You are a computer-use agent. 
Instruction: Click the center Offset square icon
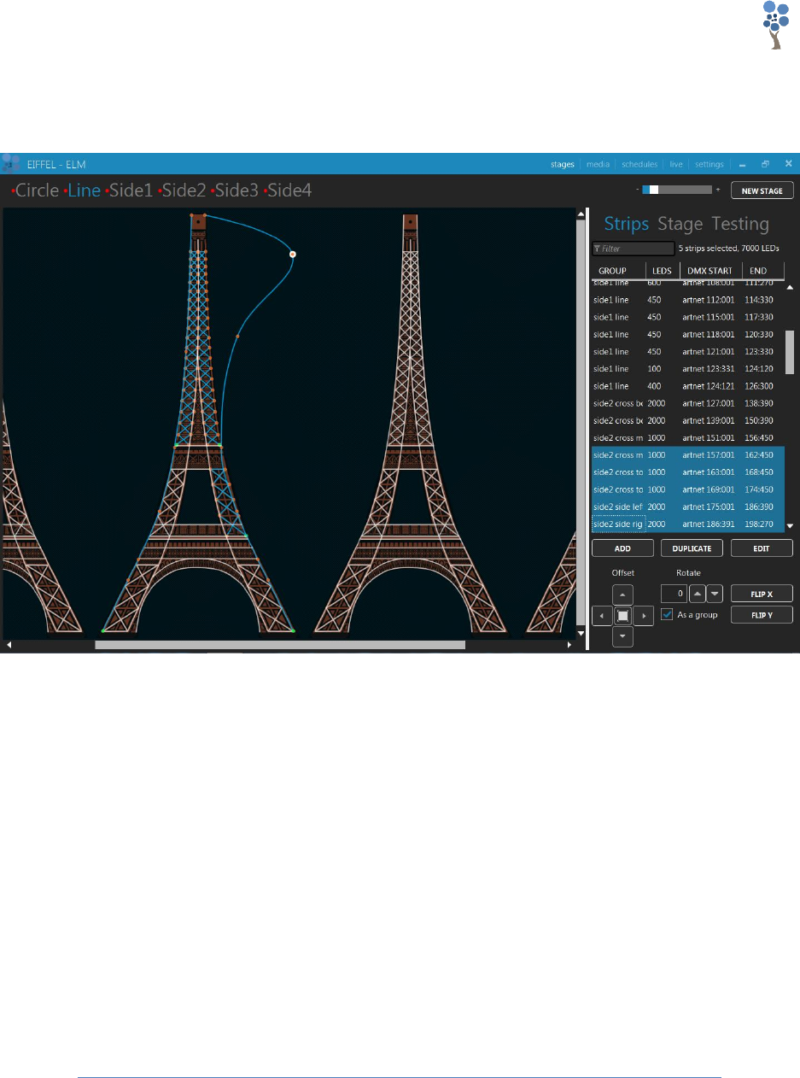coord(623,615)
